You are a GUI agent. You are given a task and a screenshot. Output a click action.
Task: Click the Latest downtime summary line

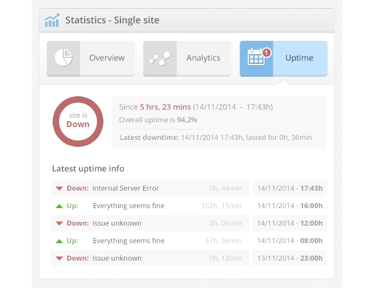pos(216,138)
